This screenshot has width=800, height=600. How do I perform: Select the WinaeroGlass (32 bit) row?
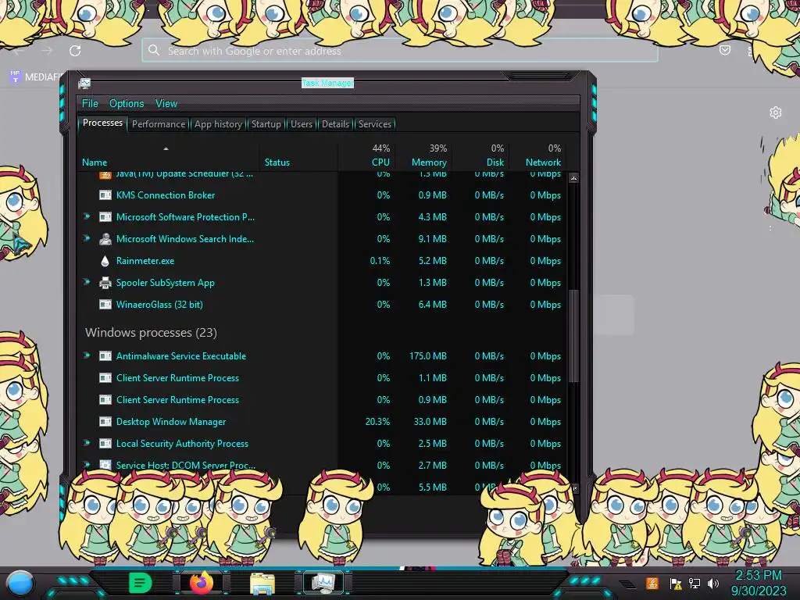point(323,305)
